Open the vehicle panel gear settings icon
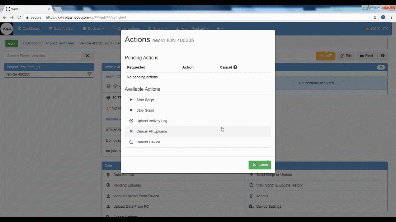The width and height of the screenshot is (396, 222). 381,67
